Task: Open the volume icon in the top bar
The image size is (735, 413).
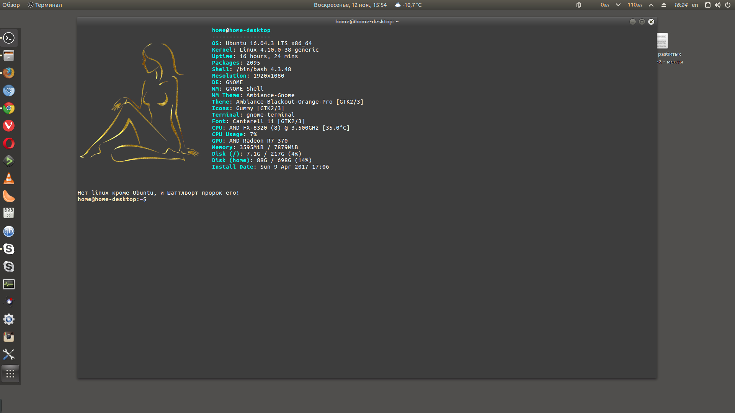Action: (717, 5)
